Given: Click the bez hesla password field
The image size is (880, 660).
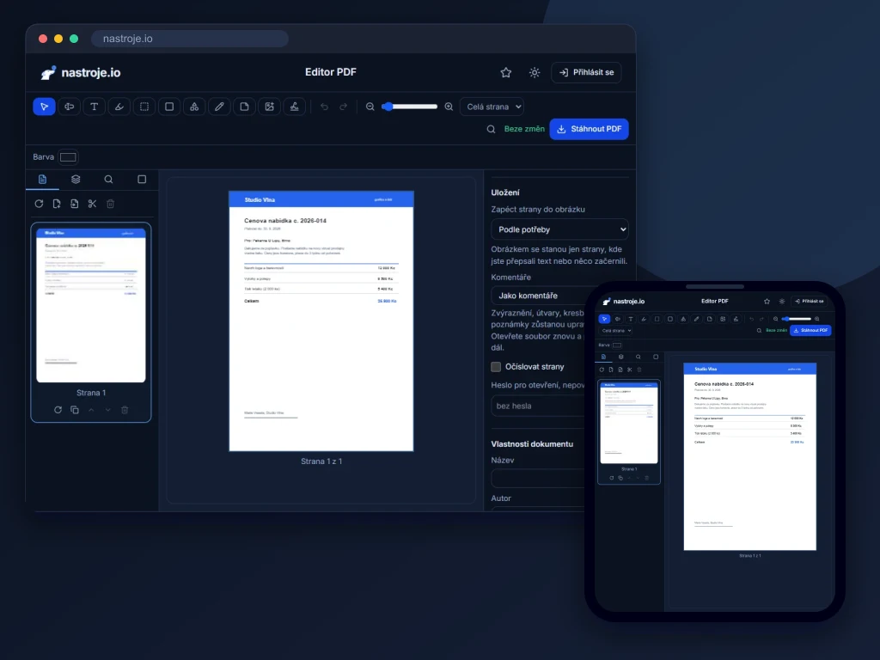Looking at the screenshot, I should coord(538,406).
